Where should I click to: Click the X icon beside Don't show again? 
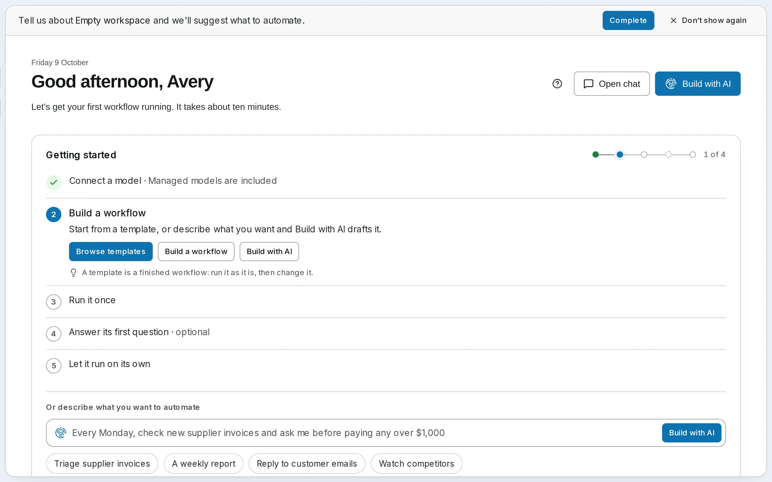(673, 20)
